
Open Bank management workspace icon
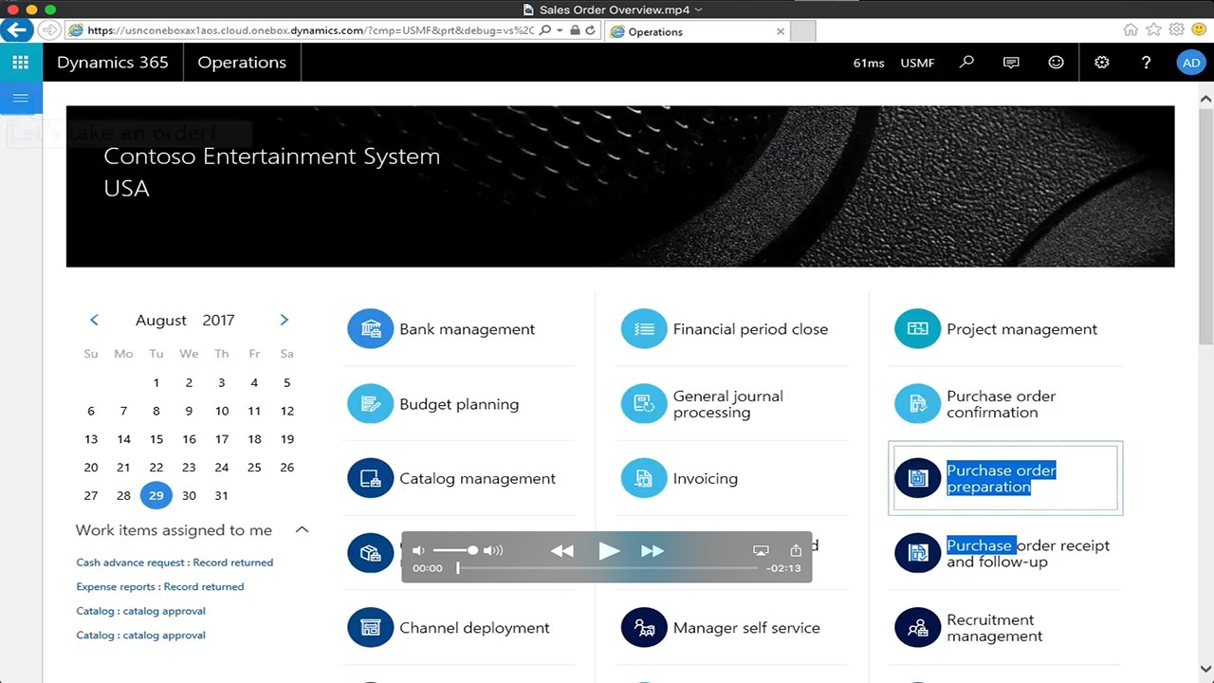370,329
